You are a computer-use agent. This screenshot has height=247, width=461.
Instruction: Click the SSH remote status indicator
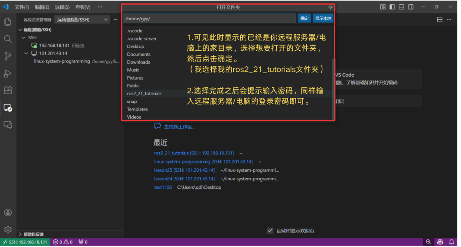[25, 242]
